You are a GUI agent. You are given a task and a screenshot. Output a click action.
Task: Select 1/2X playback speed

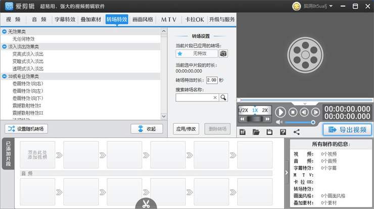pyautogui.click(x=243, y=111)
